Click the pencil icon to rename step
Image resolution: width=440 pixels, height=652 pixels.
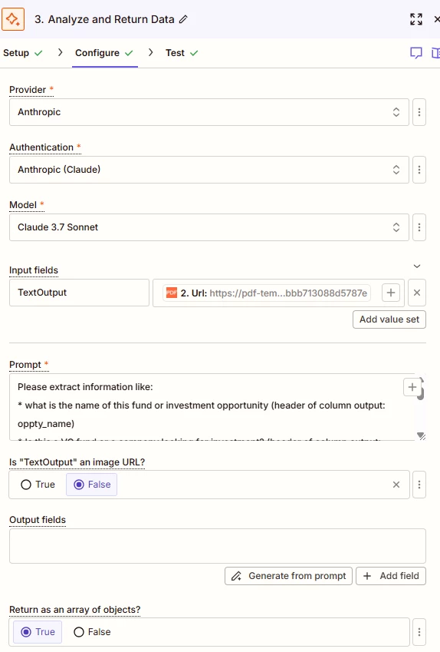click(x=183, y=19)
